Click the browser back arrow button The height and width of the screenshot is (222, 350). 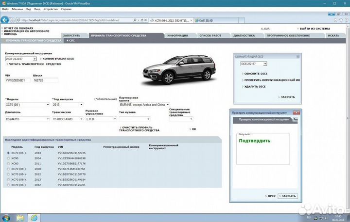coord(5,20)
